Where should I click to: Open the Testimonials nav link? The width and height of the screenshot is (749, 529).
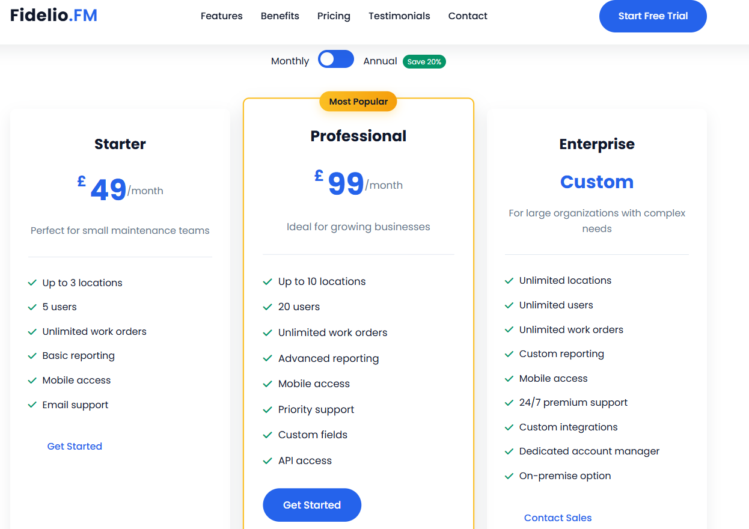399,16
